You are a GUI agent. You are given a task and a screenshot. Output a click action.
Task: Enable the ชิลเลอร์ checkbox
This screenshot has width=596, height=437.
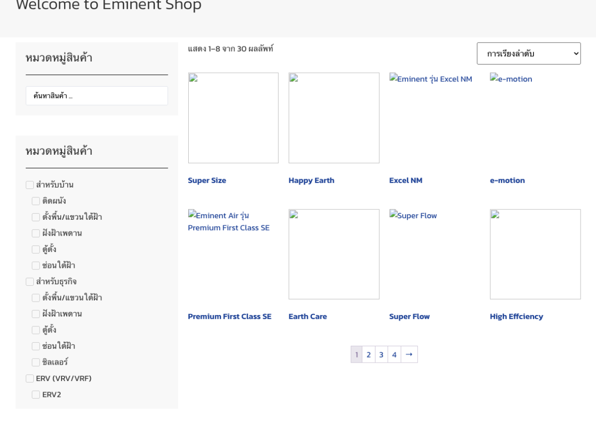coord(36,362)
